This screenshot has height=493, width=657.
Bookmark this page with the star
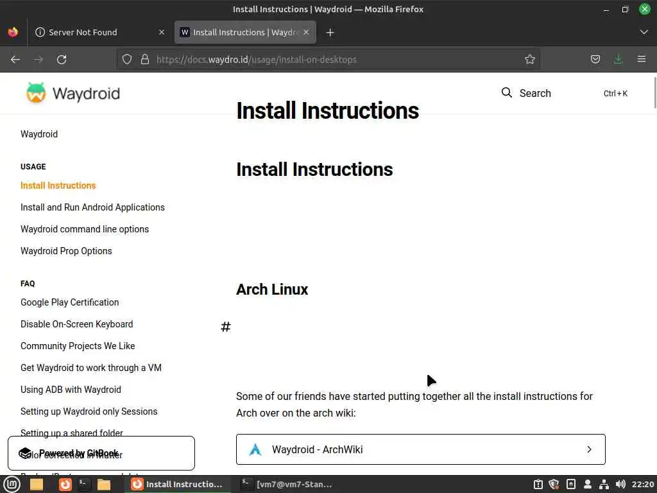(529, 60)
